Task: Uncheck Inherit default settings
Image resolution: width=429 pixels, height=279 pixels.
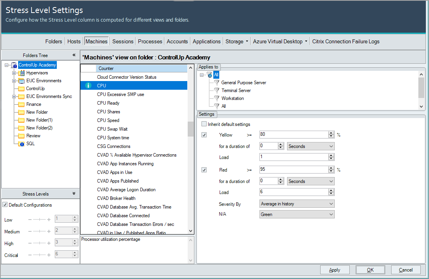Action: pos(204,123)
